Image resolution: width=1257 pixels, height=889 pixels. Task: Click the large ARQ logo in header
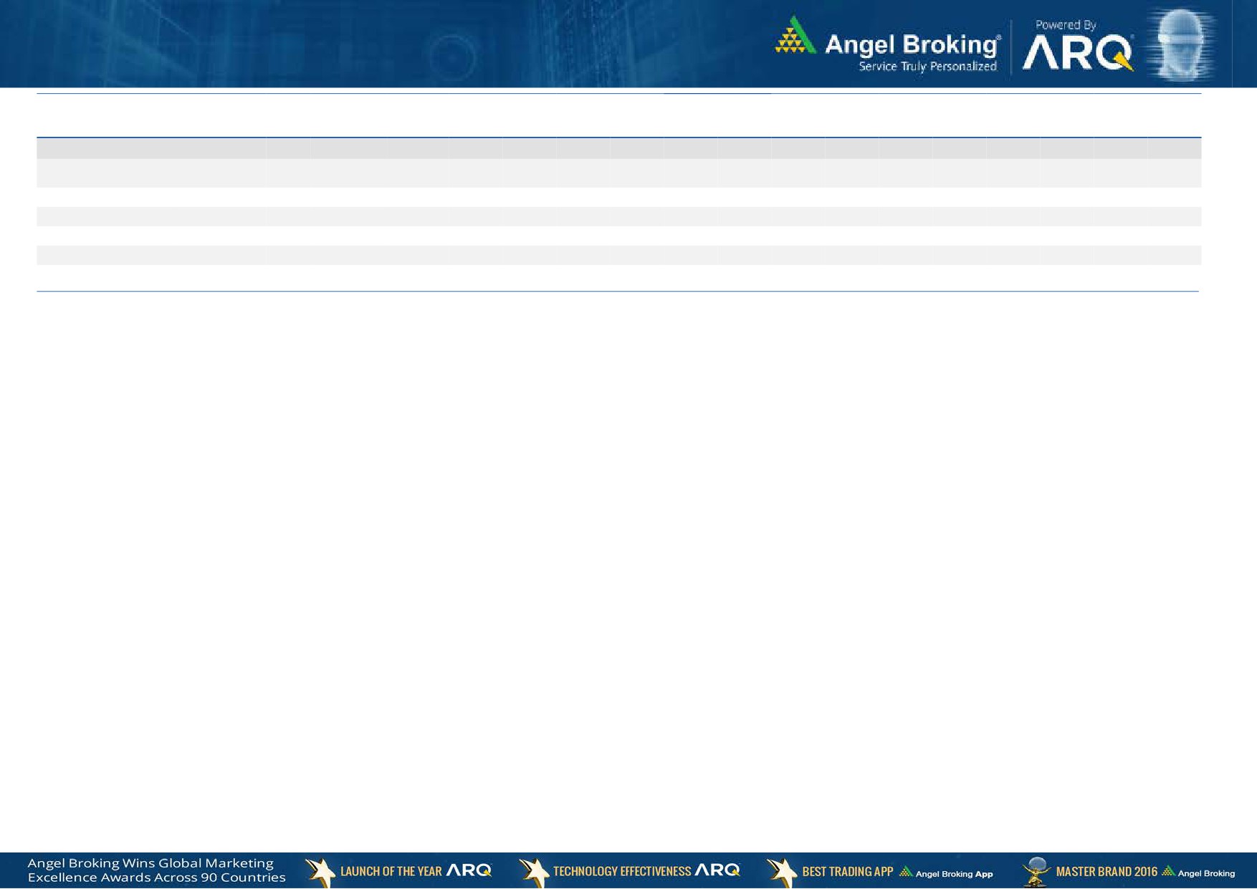tap(1077, 53)
